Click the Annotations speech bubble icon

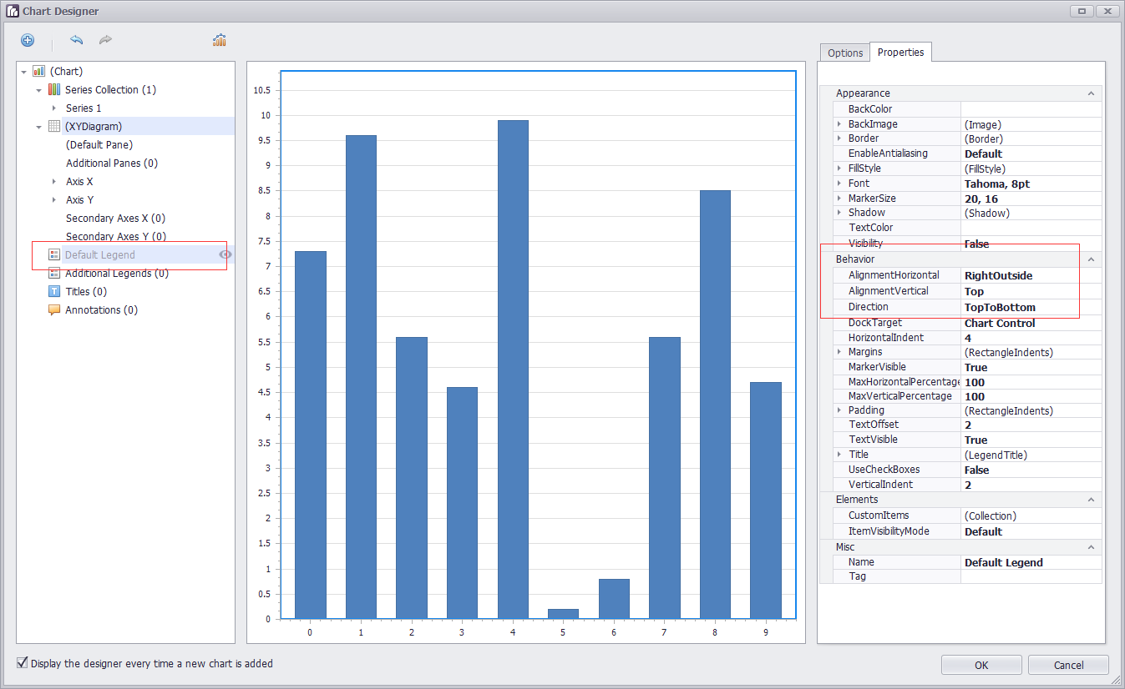[x=54, y=309]
